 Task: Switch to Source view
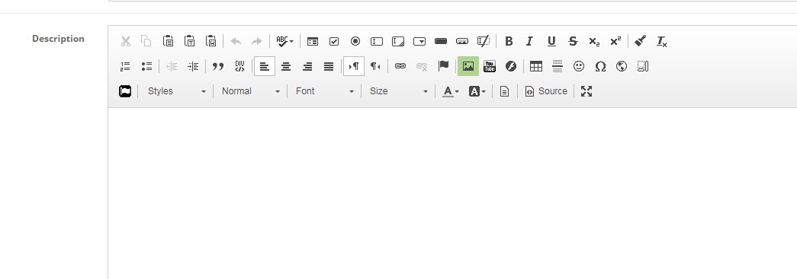[546, 91]
